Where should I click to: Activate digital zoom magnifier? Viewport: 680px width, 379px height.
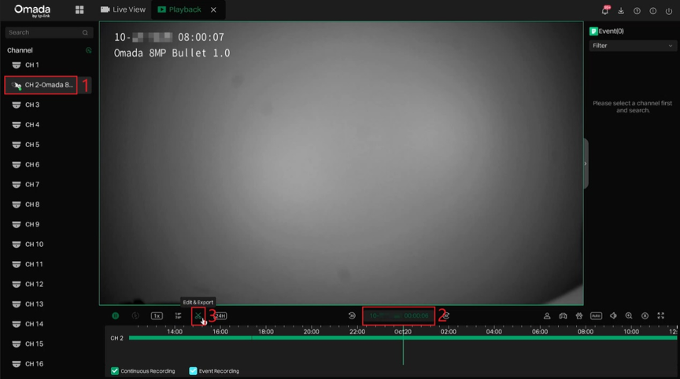[x=629, y=316]
